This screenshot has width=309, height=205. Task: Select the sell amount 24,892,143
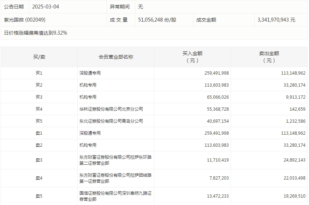pos(295,160)
